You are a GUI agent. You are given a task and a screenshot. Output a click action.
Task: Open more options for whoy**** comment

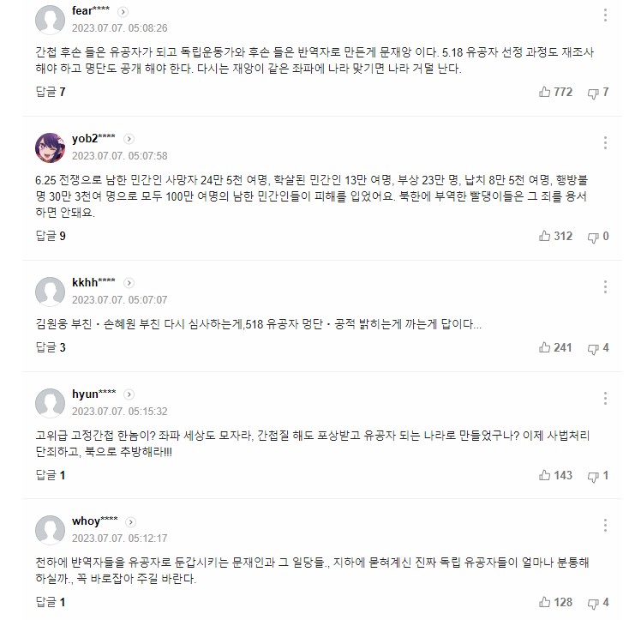pos(606,525)
